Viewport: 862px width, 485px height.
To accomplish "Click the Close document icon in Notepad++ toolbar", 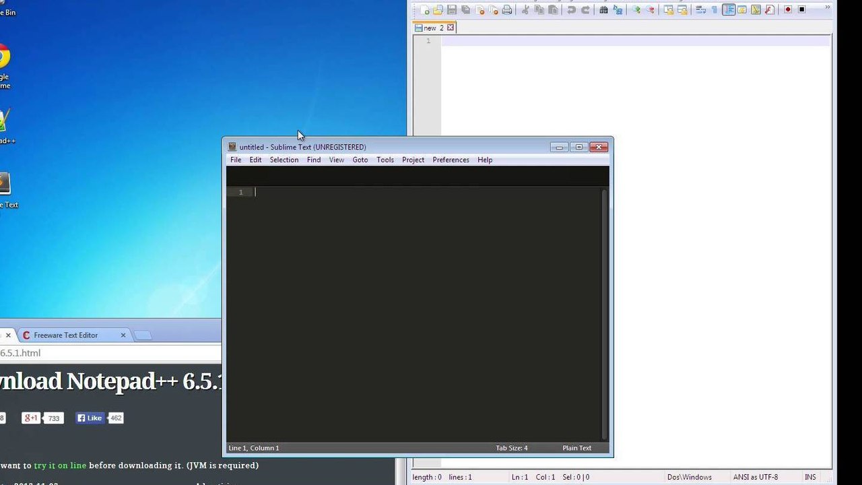I will click(479, 9).
